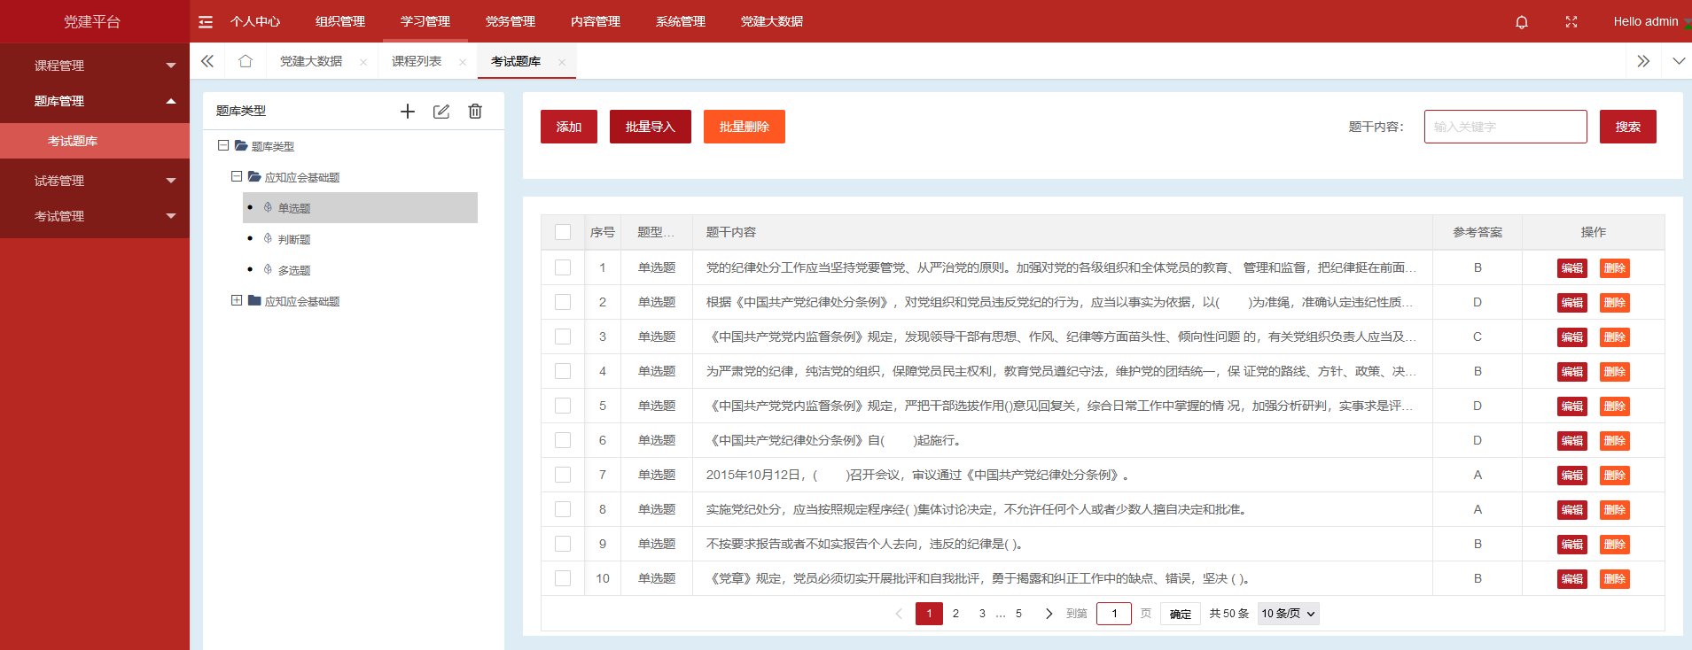Click 编辑 for question row 1
The height and width of the screenshot is (650, 1692).
point(1572,268)
